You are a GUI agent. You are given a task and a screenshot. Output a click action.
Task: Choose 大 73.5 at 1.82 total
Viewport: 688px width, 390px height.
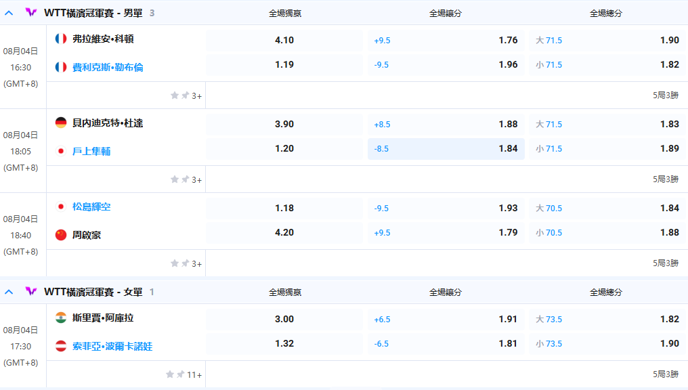click(x=607, y=319)
